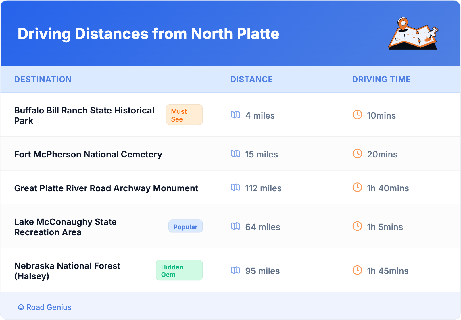This screenshot has height=320, width=461.
Task: Click clock icon beside 1h 40mins
Action: [x=357, y=188]
